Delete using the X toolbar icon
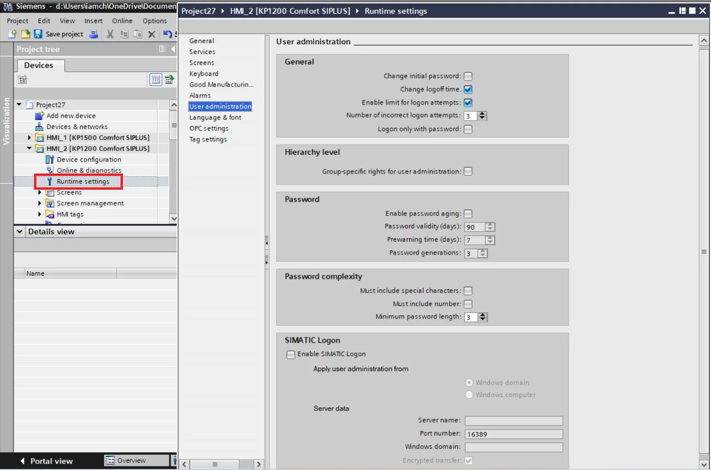Viewport: 711px width, 470px height. click(x=151, y=34)
